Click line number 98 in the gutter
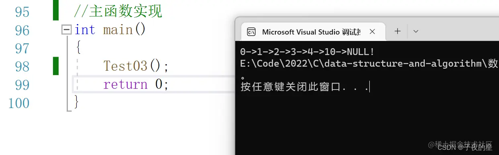 (x=22, y=66)
